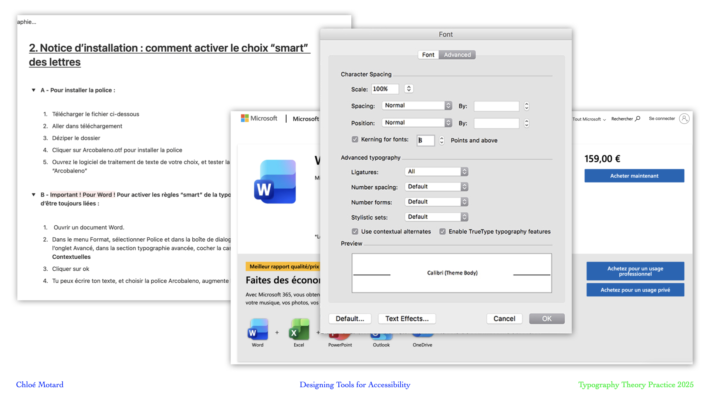
Task: Toggle Kerning for fonts checkbox
Action: click(x=355, y=139)
